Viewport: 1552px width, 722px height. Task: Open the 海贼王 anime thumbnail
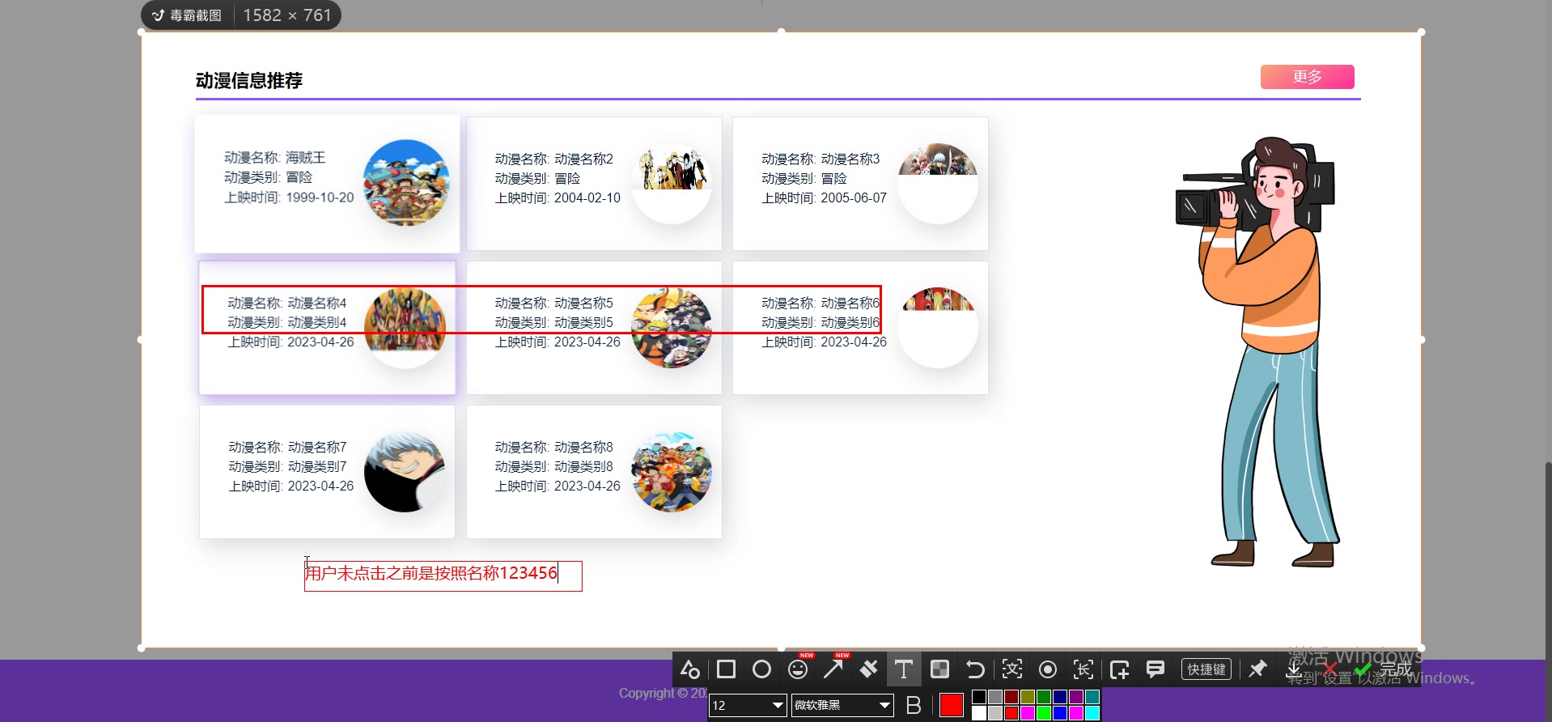click(406, 183)
